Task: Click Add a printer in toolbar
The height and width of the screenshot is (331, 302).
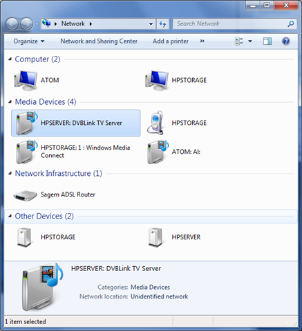Action: [171, 41]
